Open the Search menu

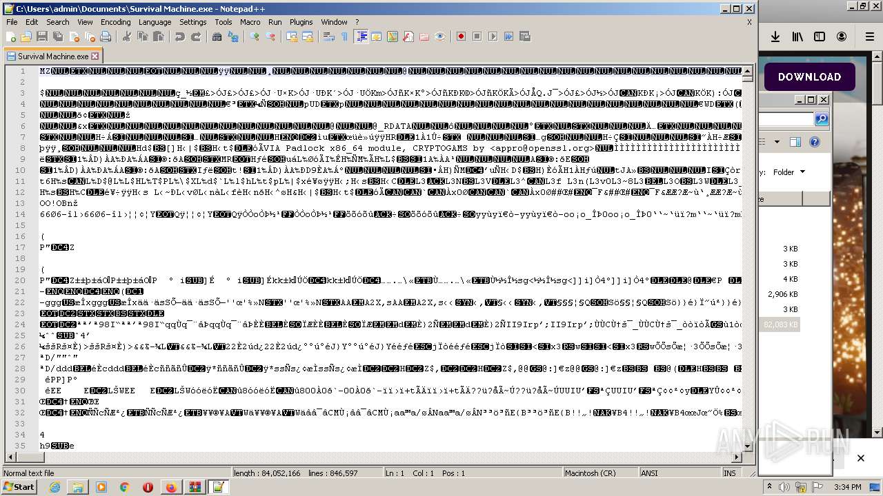pyautogui.click(x=58, y=22)
